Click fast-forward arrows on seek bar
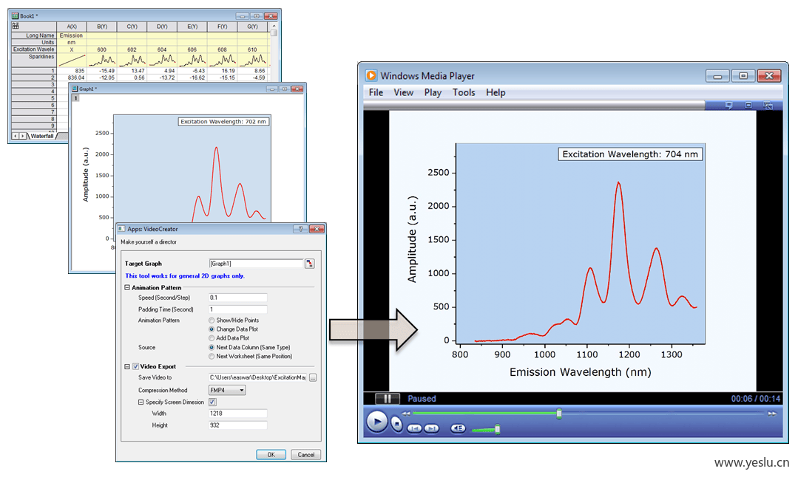 pyautogui.click(x=772, y=413)
